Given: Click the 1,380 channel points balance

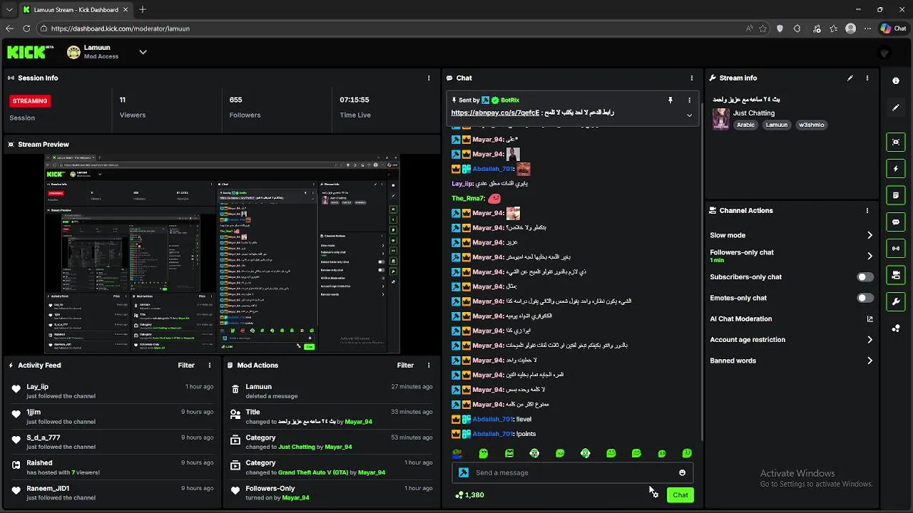Looking at the screenshot, I should click(469, 495).
